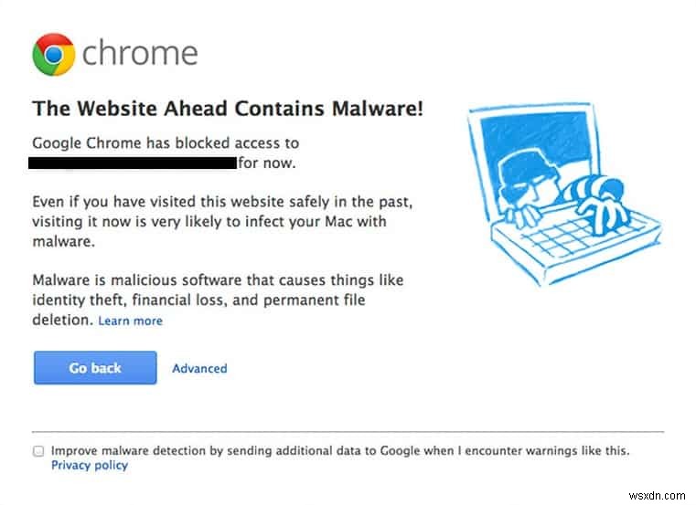Click the 'Google Chrome has blocked access' text
Screen dimensions: 696x505
point(166,143)
